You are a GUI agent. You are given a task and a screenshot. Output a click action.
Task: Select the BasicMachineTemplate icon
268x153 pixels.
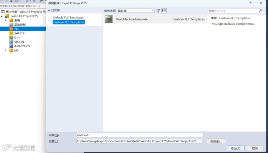point(109,19)
